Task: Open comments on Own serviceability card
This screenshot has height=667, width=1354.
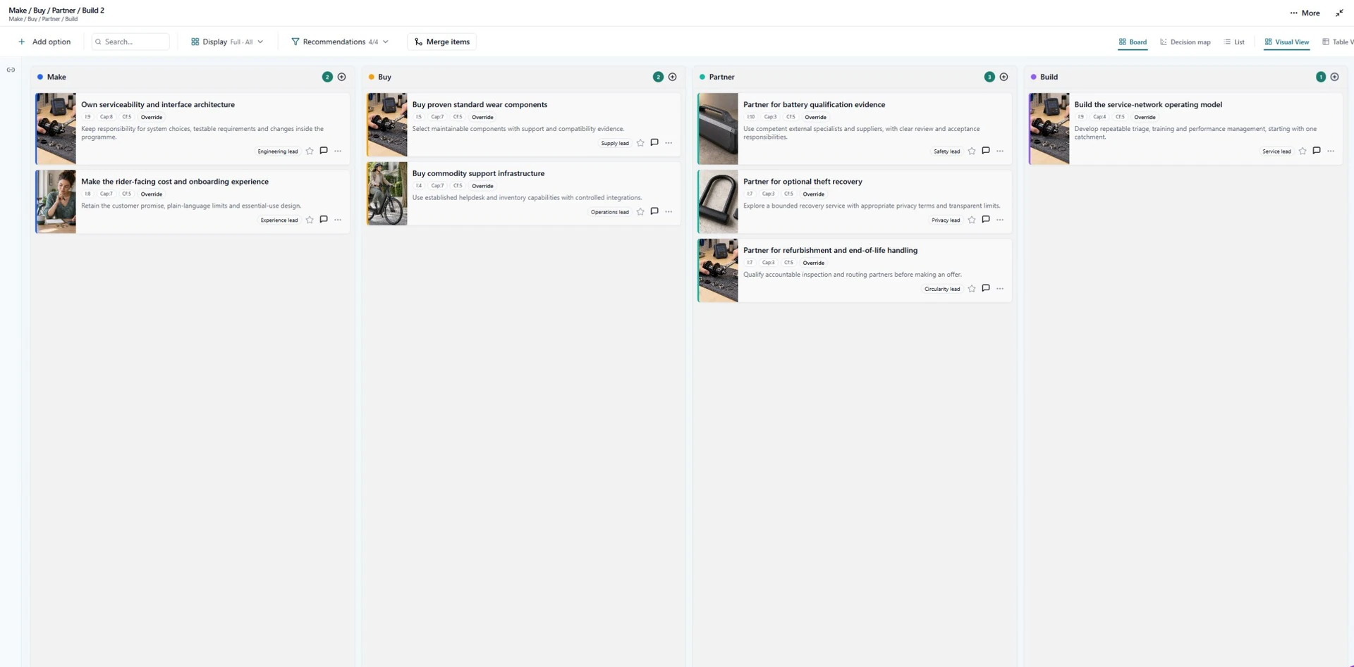Action: (324, 151)
